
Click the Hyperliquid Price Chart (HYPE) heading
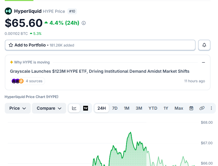point(31,97)
